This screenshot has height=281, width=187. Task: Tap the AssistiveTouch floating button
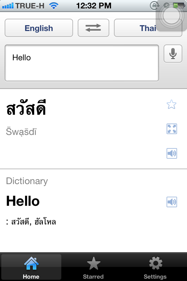coord(172,16)
